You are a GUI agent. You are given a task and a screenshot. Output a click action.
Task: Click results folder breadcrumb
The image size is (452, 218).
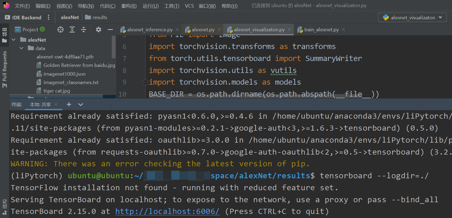point(96,17)
